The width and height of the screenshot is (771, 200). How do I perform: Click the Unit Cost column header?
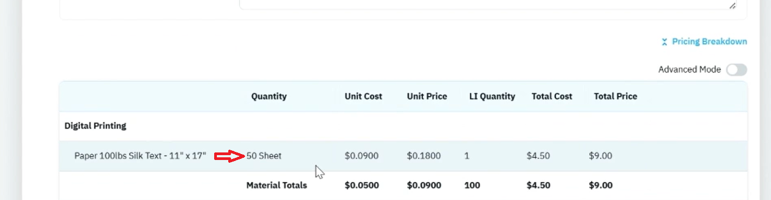tap(363, 96)
